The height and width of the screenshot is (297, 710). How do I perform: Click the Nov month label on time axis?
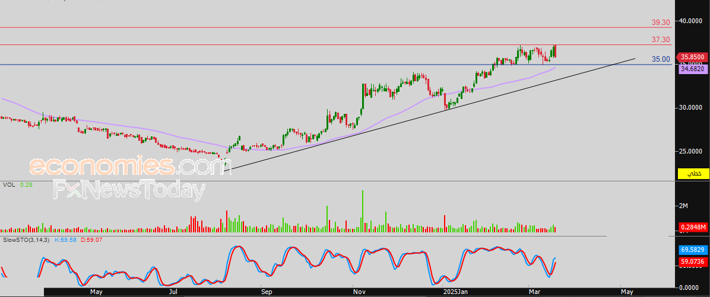(358, 292)
